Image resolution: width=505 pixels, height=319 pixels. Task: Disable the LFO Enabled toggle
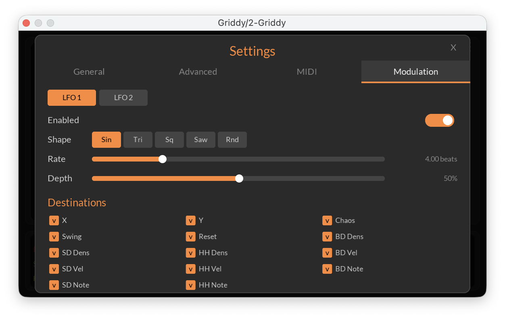tap(440, 120)
